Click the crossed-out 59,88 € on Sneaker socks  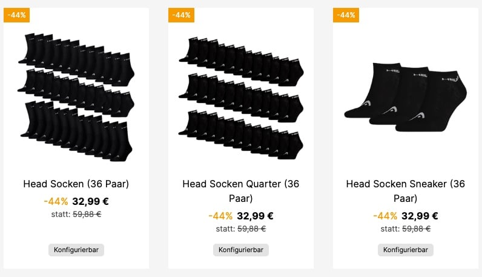416,229
